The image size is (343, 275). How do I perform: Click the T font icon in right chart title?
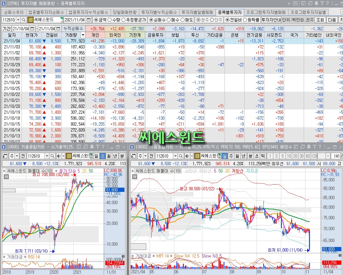315,147
